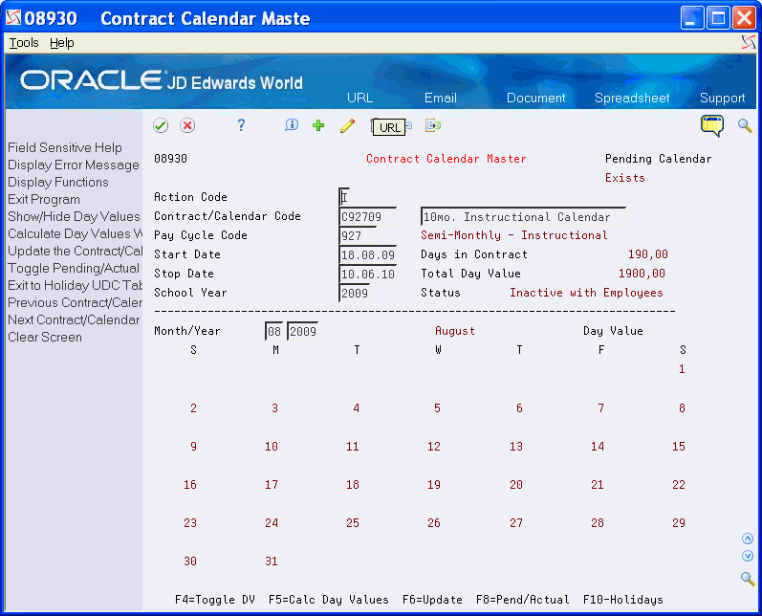Click the Stop Date field

(367, 275)
